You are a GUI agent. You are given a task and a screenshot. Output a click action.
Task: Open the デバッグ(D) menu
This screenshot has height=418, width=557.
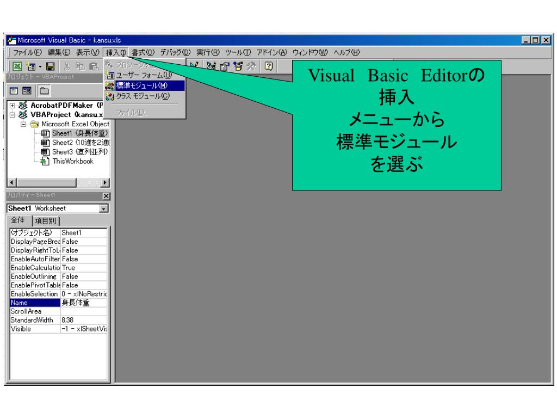176,53
